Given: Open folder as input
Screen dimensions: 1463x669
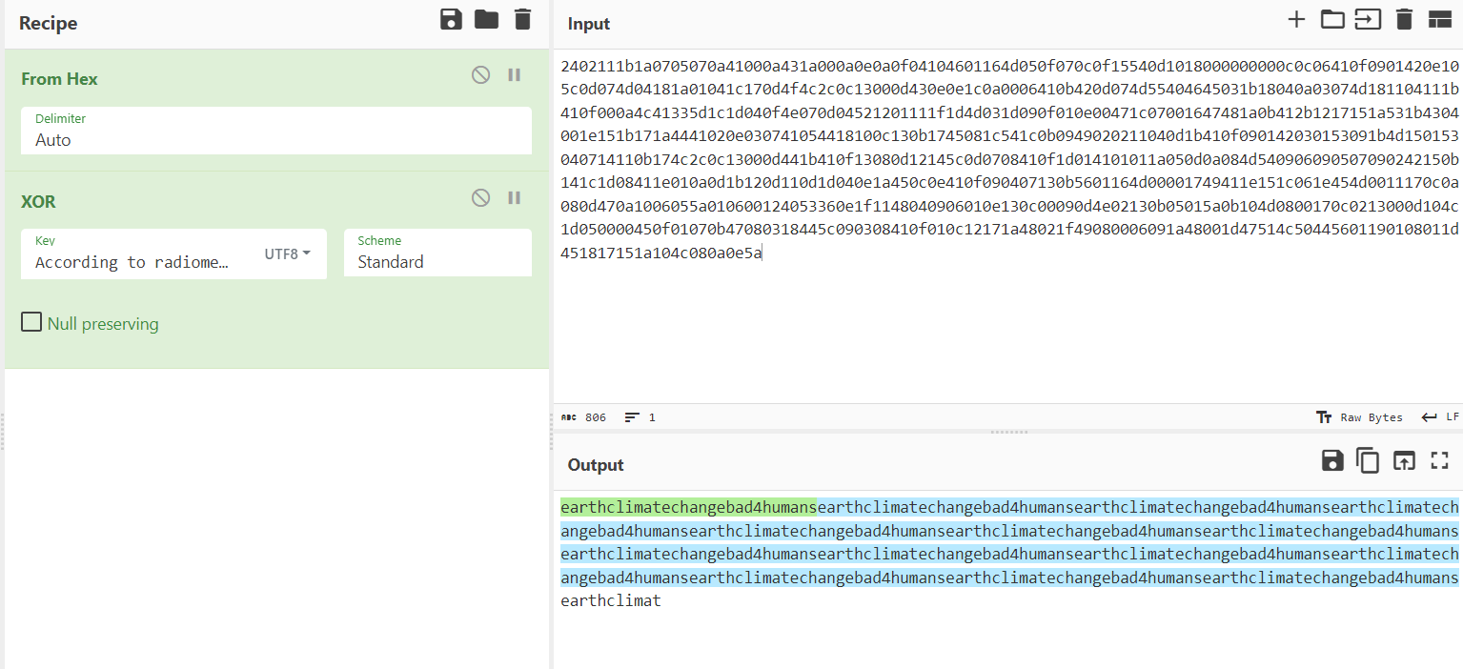Looking at the screenshot, I should click(1331, 20).
